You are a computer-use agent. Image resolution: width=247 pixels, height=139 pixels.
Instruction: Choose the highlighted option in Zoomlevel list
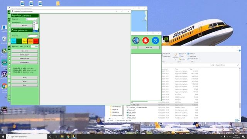pyautogui.click(x=35, y=31)
